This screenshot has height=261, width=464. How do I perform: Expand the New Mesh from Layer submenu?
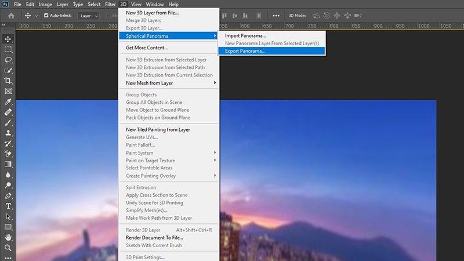click(169, 83)
